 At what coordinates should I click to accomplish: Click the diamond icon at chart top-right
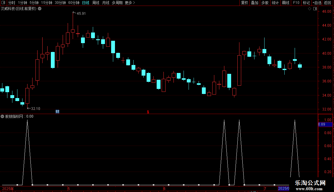point(310,9)
